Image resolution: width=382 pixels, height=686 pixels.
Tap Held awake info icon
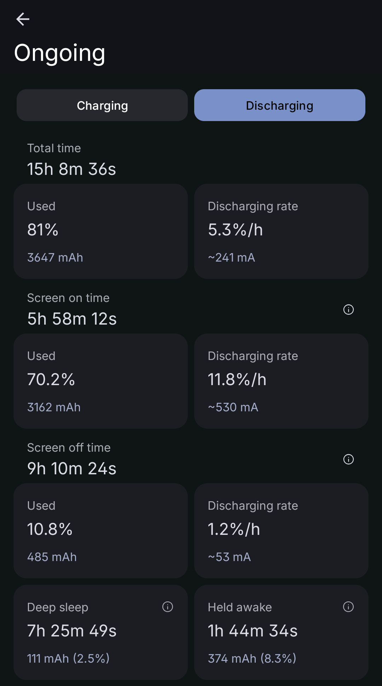point(348,607)
